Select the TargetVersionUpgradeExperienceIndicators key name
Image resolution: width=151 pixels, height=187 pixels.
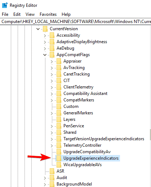[x=104, y=139]
